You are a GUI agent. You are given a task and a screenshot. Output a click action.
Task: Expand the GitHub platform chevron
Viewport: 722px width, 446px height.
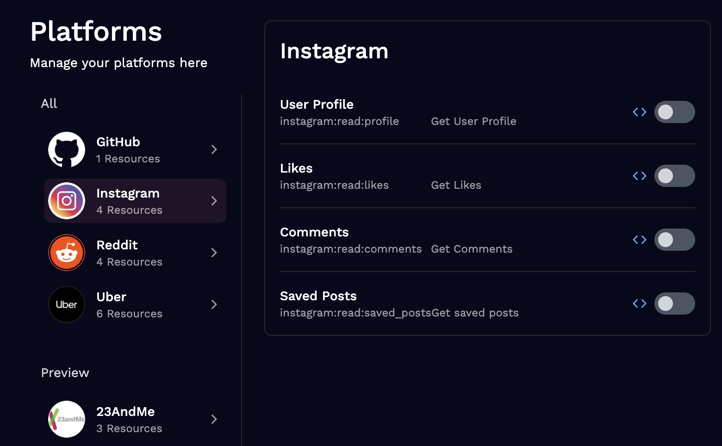click(x=214, y=149)
